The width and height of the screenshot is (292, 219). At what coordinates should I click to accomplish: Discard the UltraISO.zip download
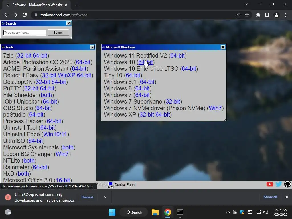click(x=87, y=197)
